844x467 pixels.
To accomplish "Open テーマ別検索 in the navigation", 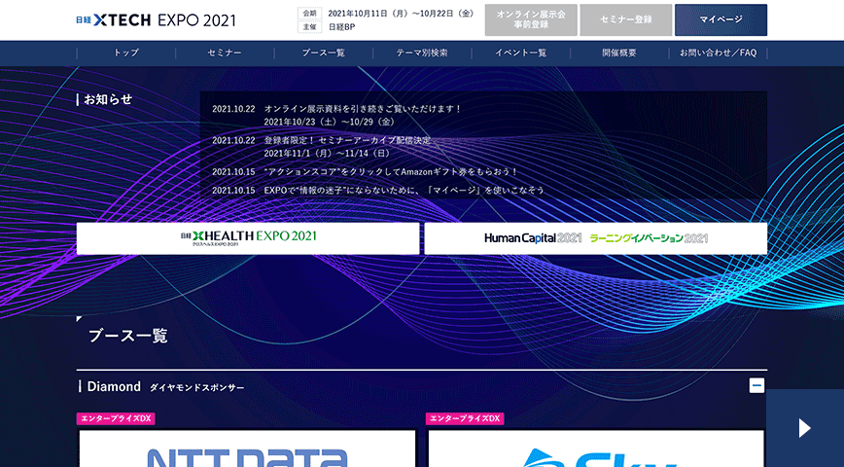I will tap(422, 53).
